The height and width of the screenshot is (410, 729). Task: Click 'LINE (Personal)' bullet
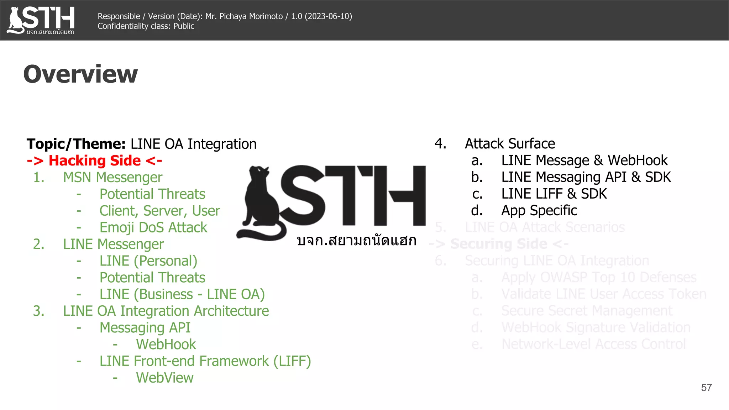(x=148, y=261)
